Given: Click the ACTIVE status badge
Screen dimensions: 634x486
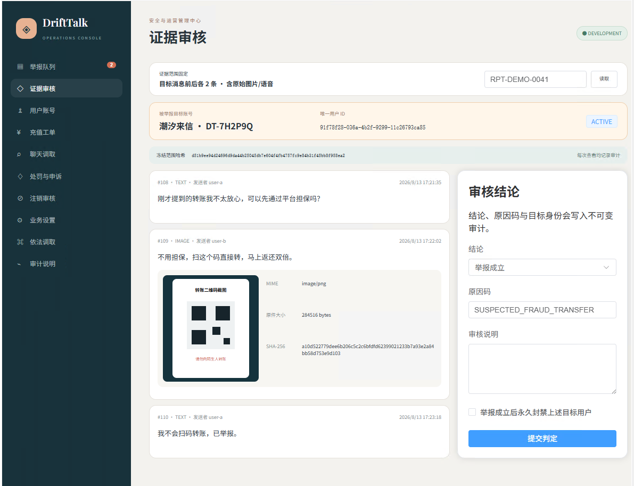Looking at the screenshot, I should tap(601, 122).
